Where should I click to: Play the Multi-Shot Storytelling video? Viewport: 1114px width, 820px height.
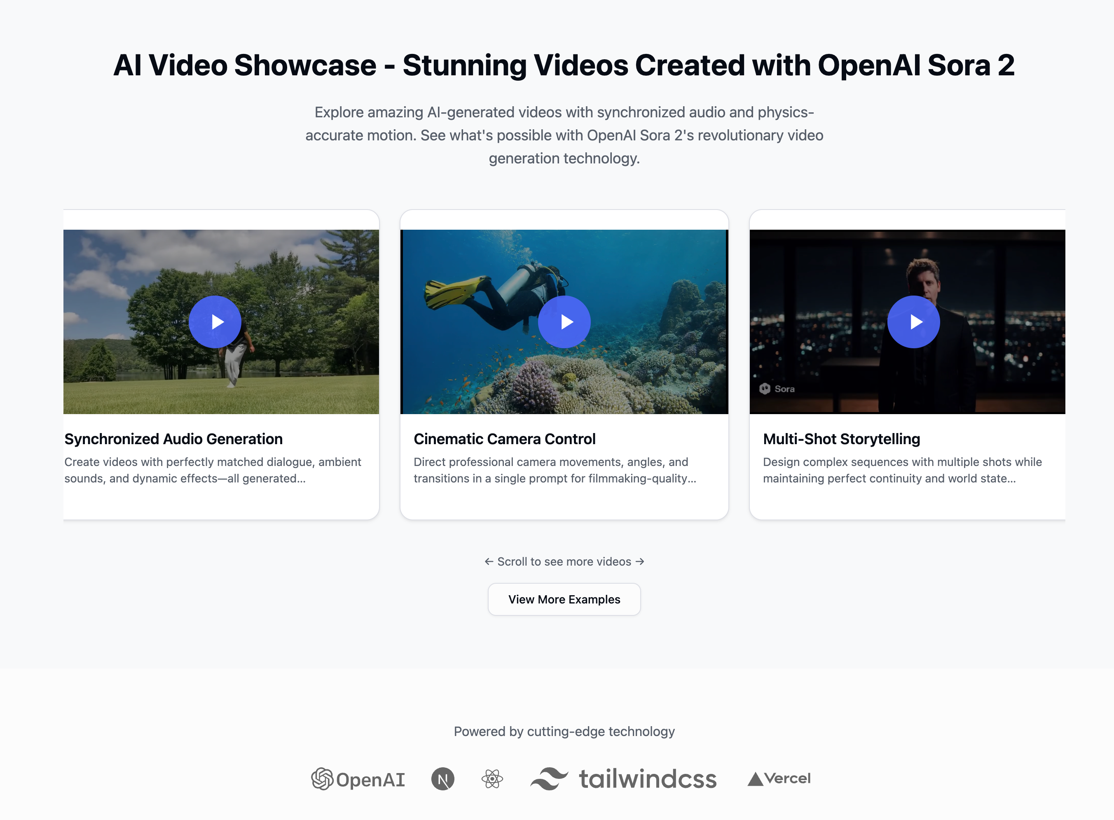click(x=913, y=321)
